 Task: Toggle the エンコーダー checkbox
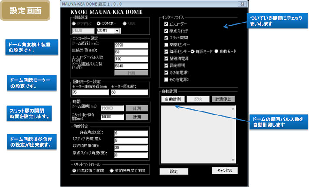tap(166, 24)
